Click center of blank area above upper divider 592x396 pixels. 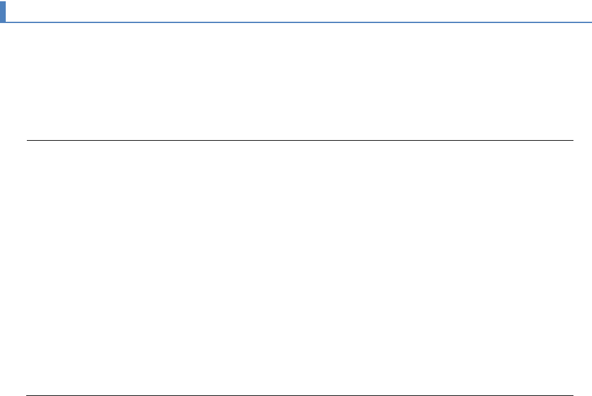click(300, 82)
